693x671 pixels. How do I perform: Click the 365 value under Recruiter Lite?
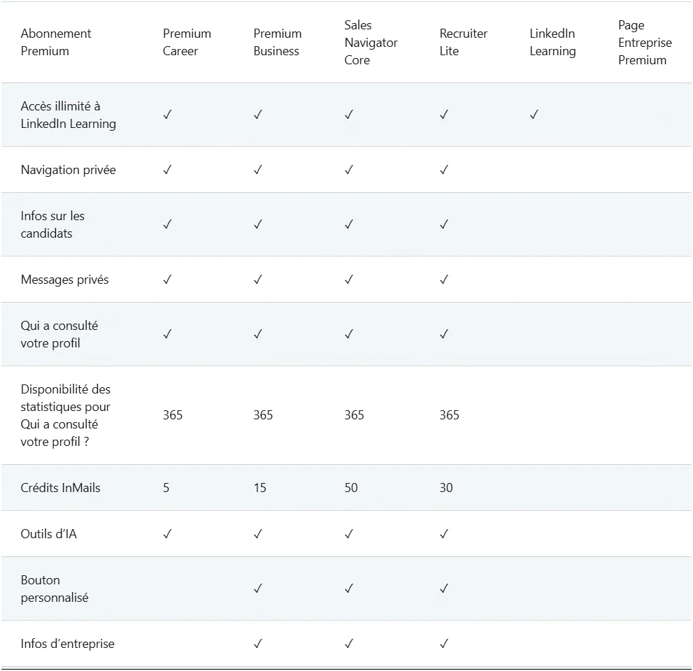coord(449,415)
